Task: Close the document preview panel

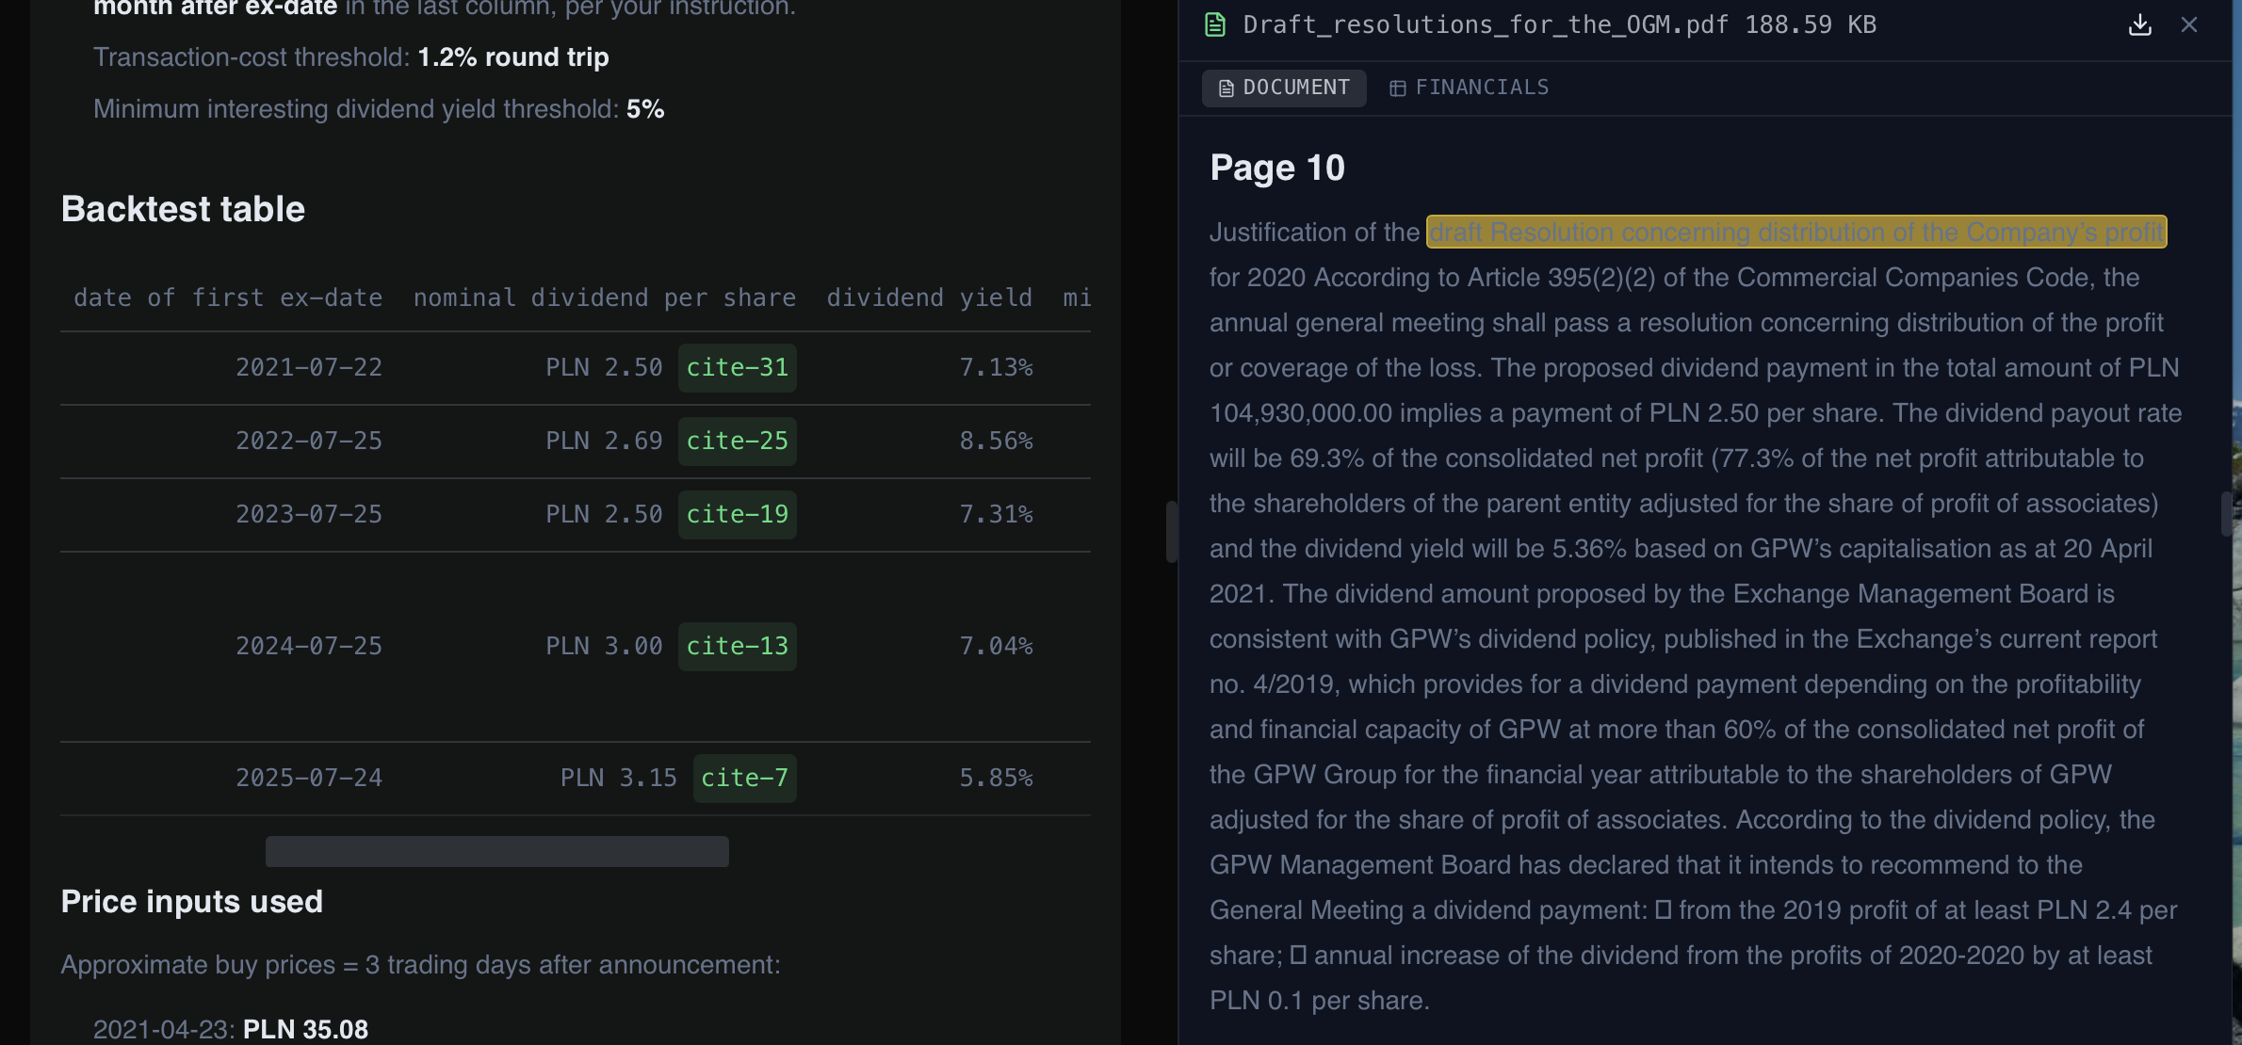Action: coord(2189,25)
